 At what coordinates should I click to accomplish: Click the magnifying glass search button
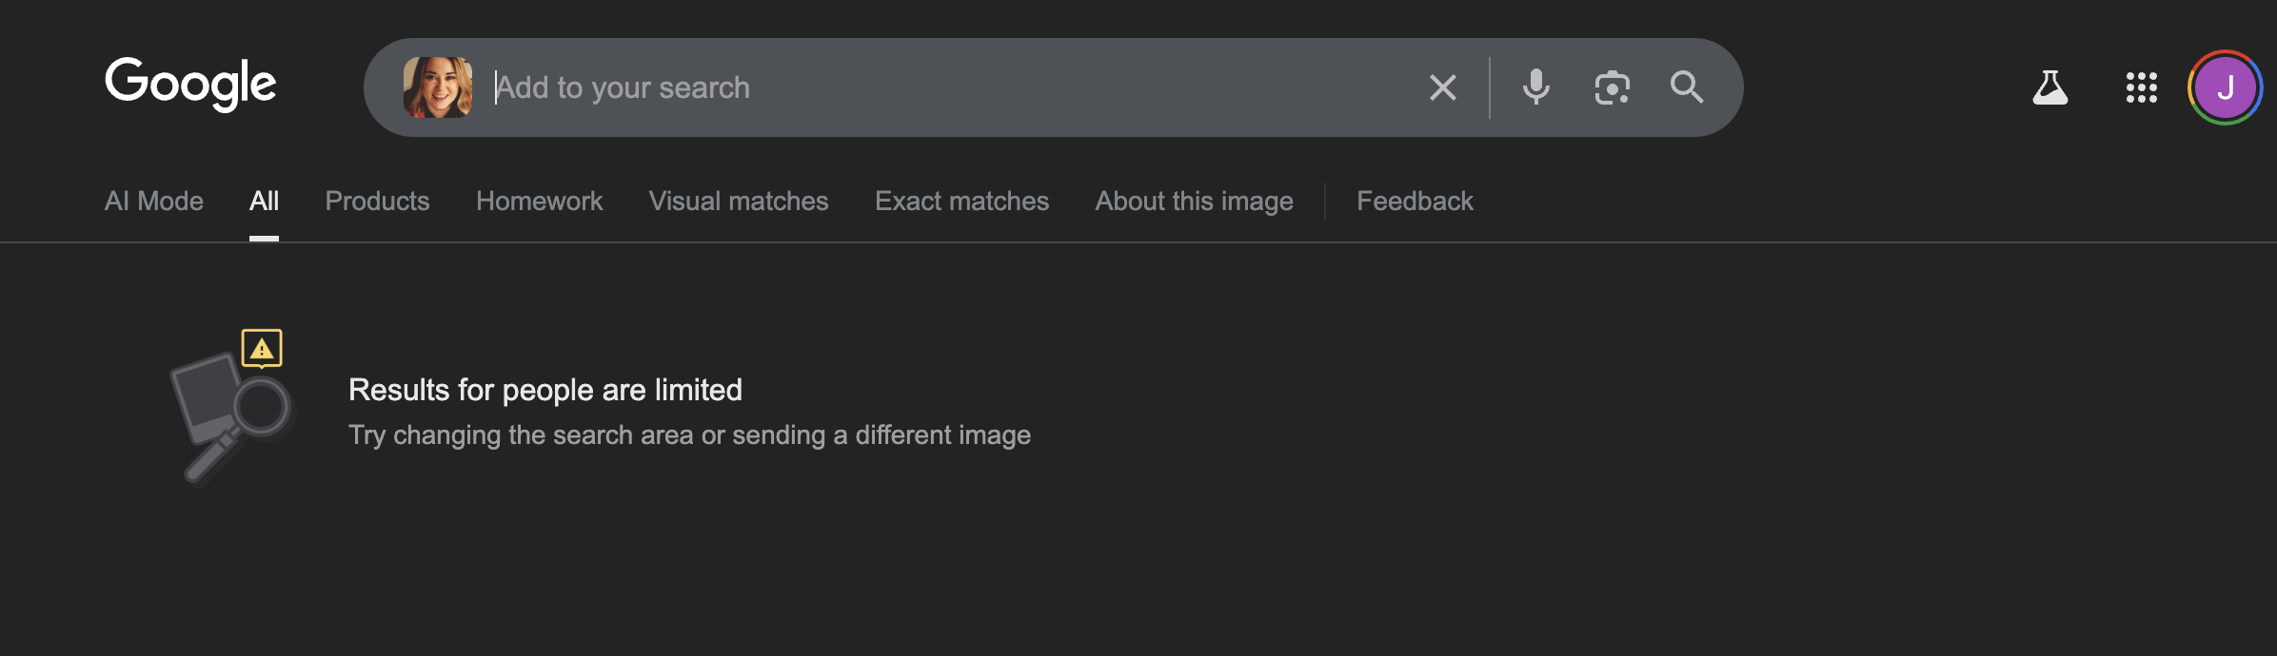1686,87
